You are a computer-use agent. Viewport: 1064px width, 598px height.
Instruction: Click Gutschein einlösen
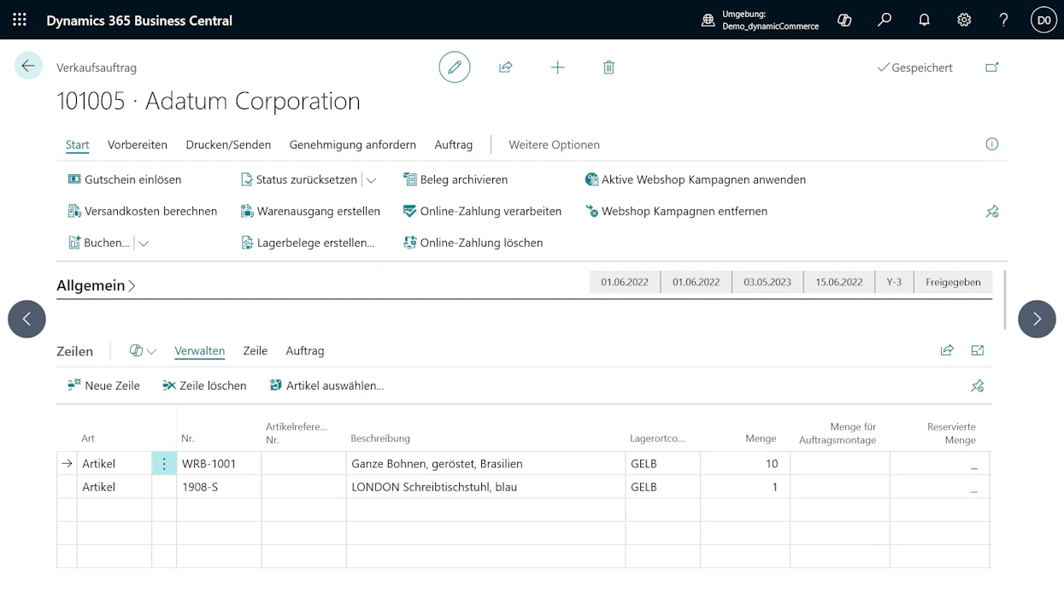[x=125, y=179]
